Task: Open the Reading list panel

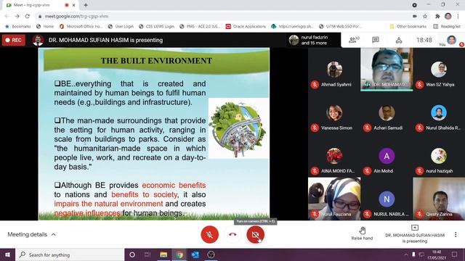Action: (x=447, y=26)
